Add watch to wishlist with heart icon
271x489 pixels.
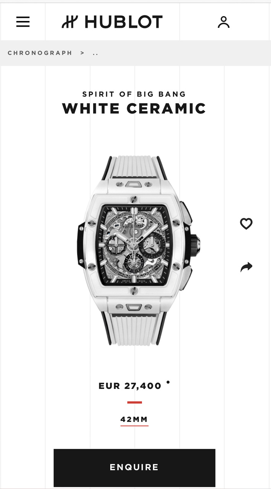(246, 223)
